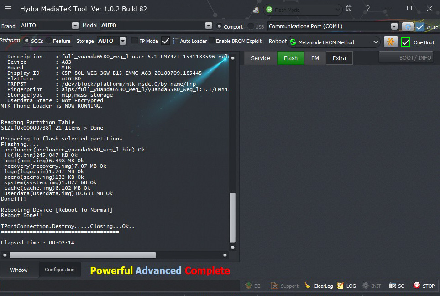Toggle the One Boot checkbox
This screenshot has width=440, height=296.
405,42
